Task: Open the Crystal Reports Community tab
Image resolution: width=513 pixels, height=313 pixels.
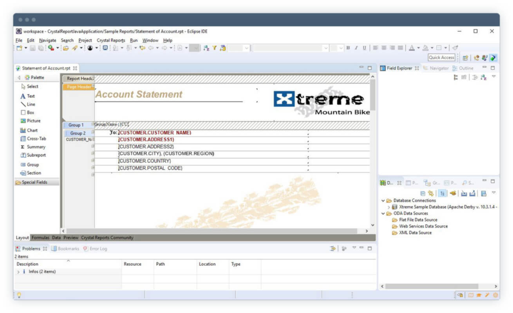Action: [107, 237]
